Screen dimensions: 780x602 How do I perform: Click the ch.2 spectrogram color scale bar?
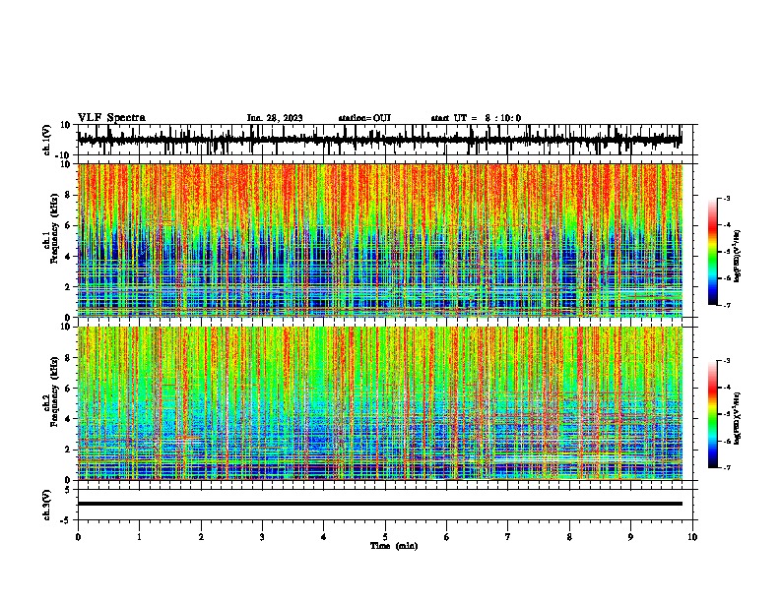pyautogui.click(x=712, y=414)
